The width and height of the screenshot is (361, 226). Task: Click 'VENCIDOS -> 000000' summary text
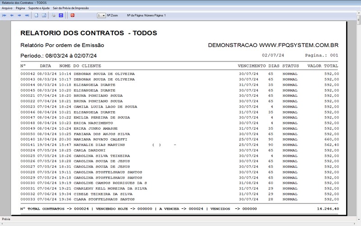pos(233,209)
